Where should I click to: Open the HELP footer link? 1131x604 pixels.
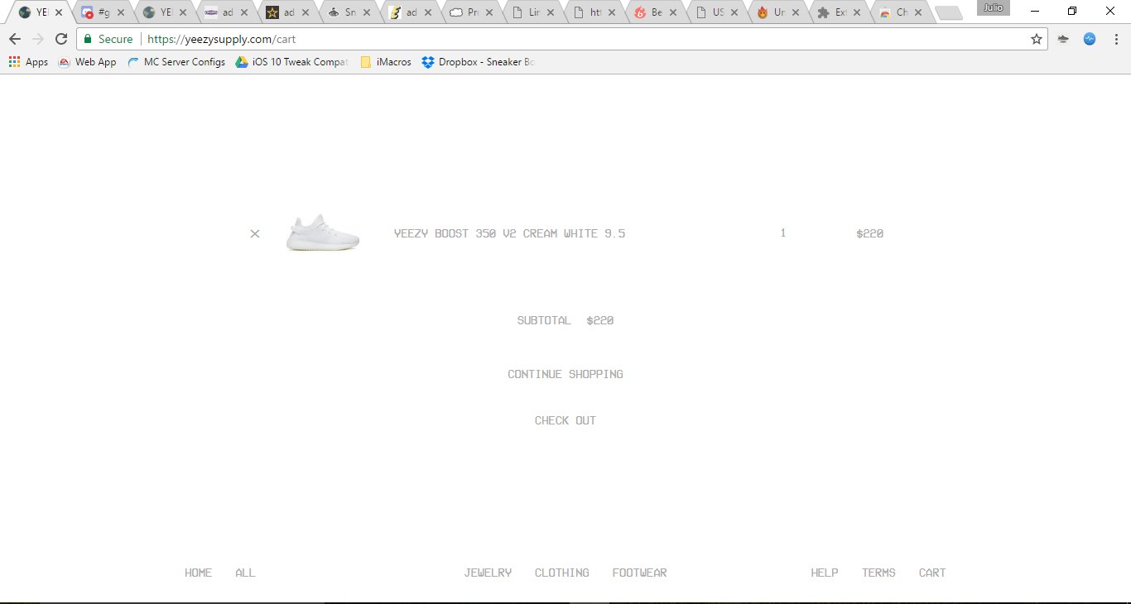coord(825,573)
